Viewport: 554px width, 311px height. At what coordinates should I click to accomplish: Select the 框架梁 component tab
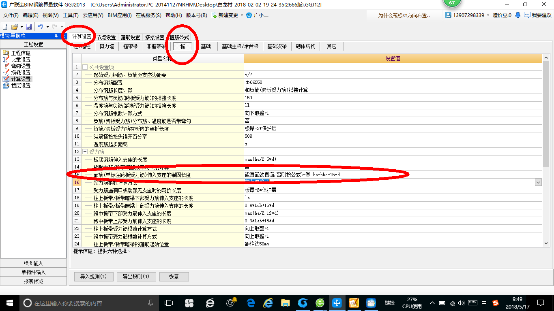tap(130, 46)
